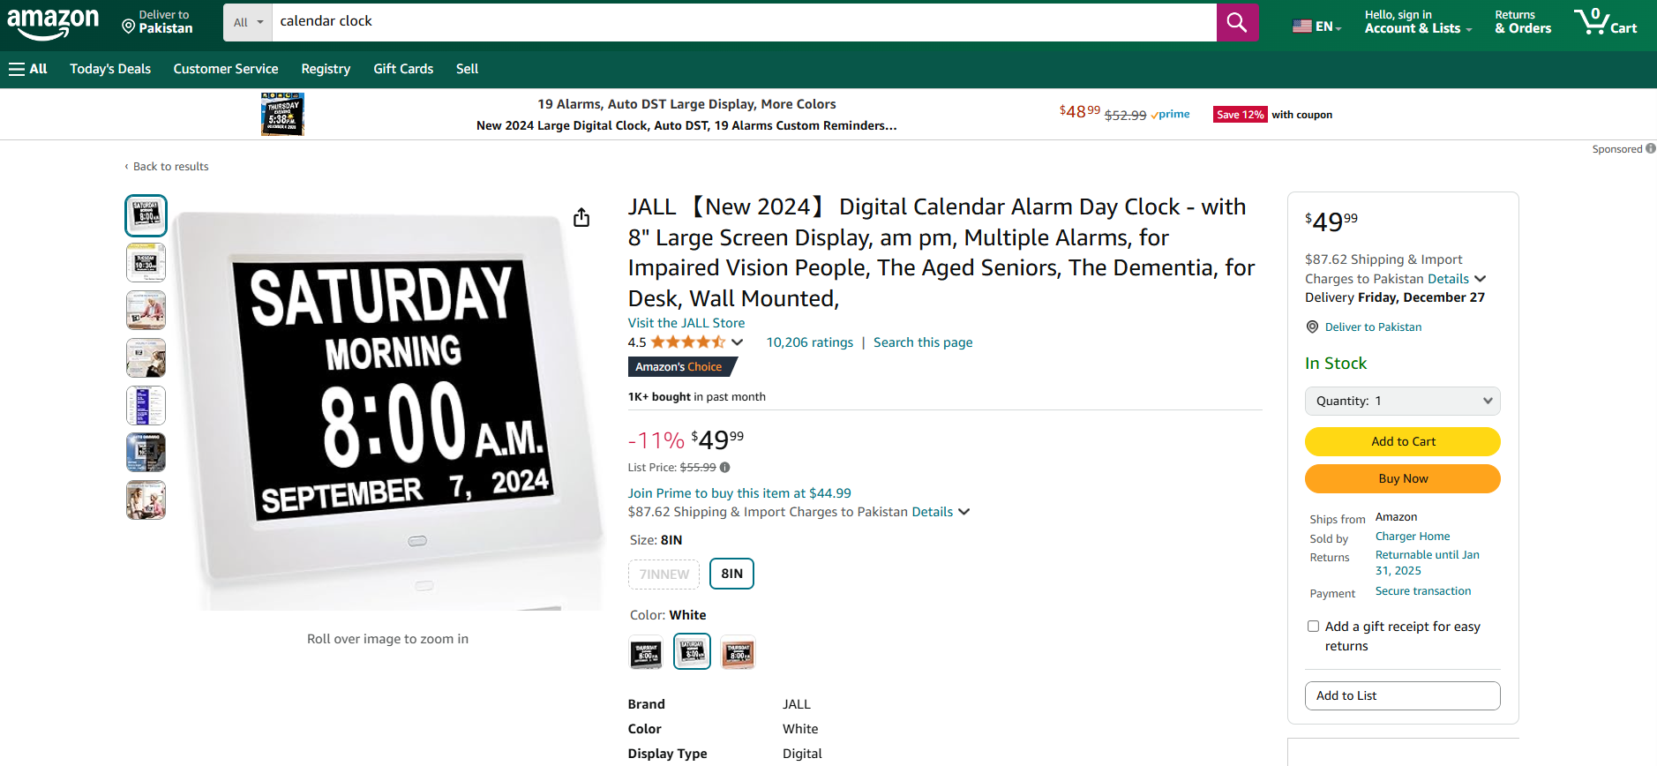Expand buy box shipping Details chevron

(x=1480, y=279)
